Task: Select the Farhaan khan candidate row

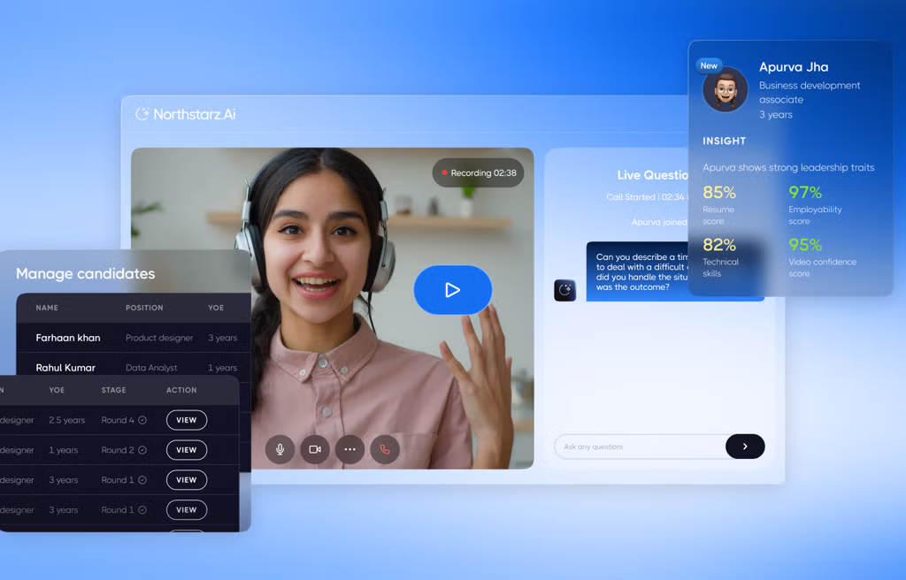Action: tap(134, 338)
